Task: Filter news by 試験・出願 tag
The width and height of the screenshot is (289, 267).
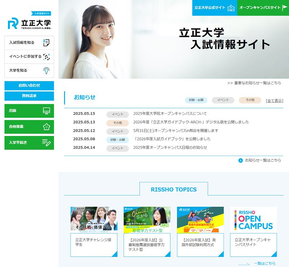Action: [196, 100]
